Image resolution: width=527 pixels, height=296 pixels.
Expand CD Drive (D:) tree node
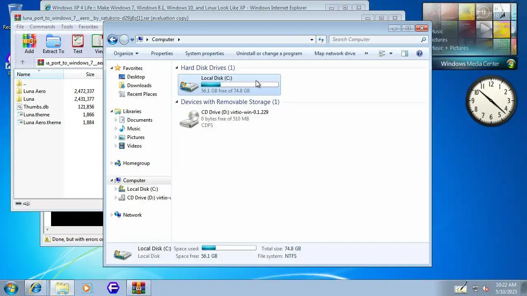point(116,198)
